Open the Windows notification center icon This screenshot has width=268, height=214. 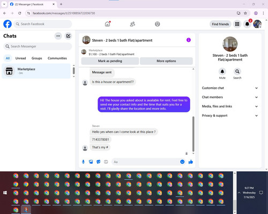261,193
